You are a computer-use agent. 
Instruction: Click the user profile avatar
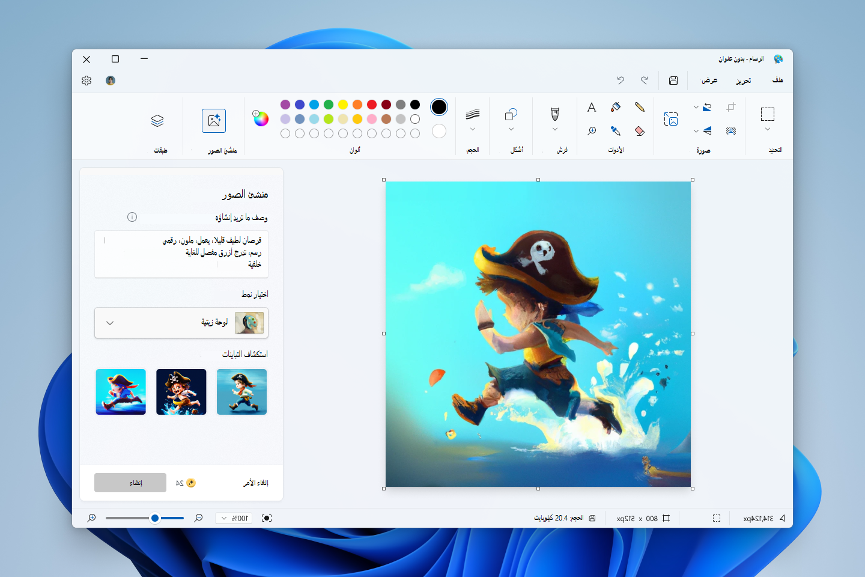click(x=111, y=81)
